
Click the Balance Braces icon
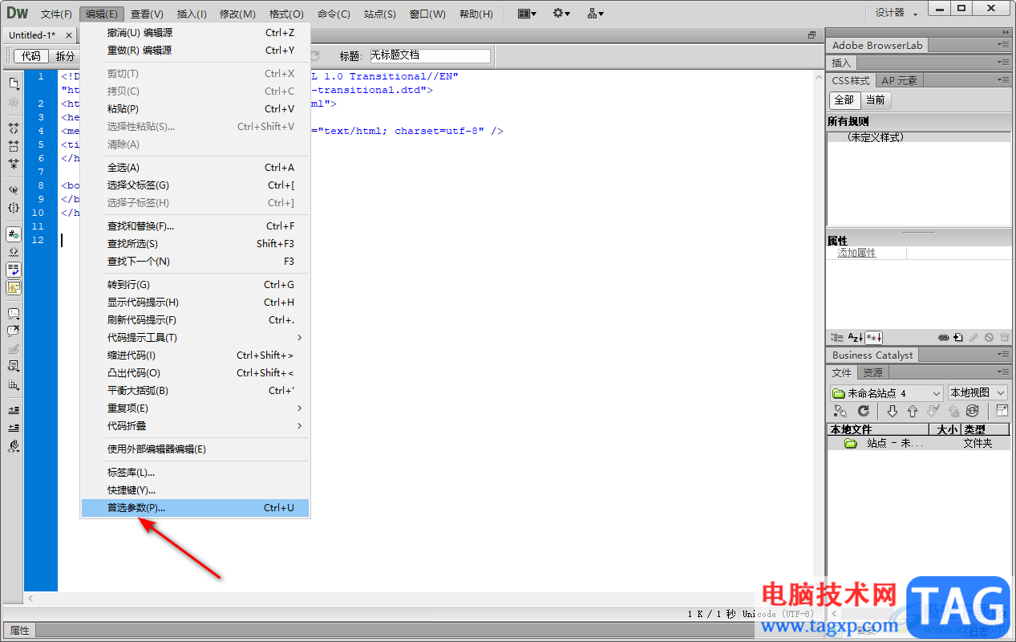[x=14, y=208]
